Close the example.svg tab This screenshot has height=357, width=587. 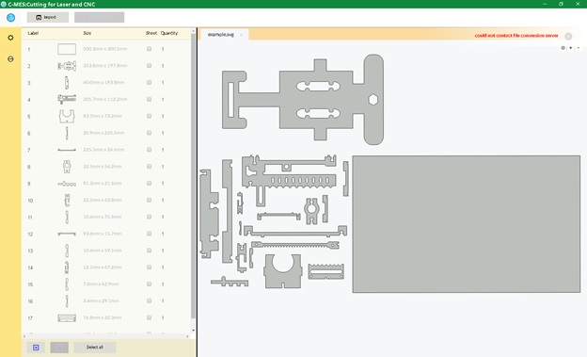[x=241, y=35]
